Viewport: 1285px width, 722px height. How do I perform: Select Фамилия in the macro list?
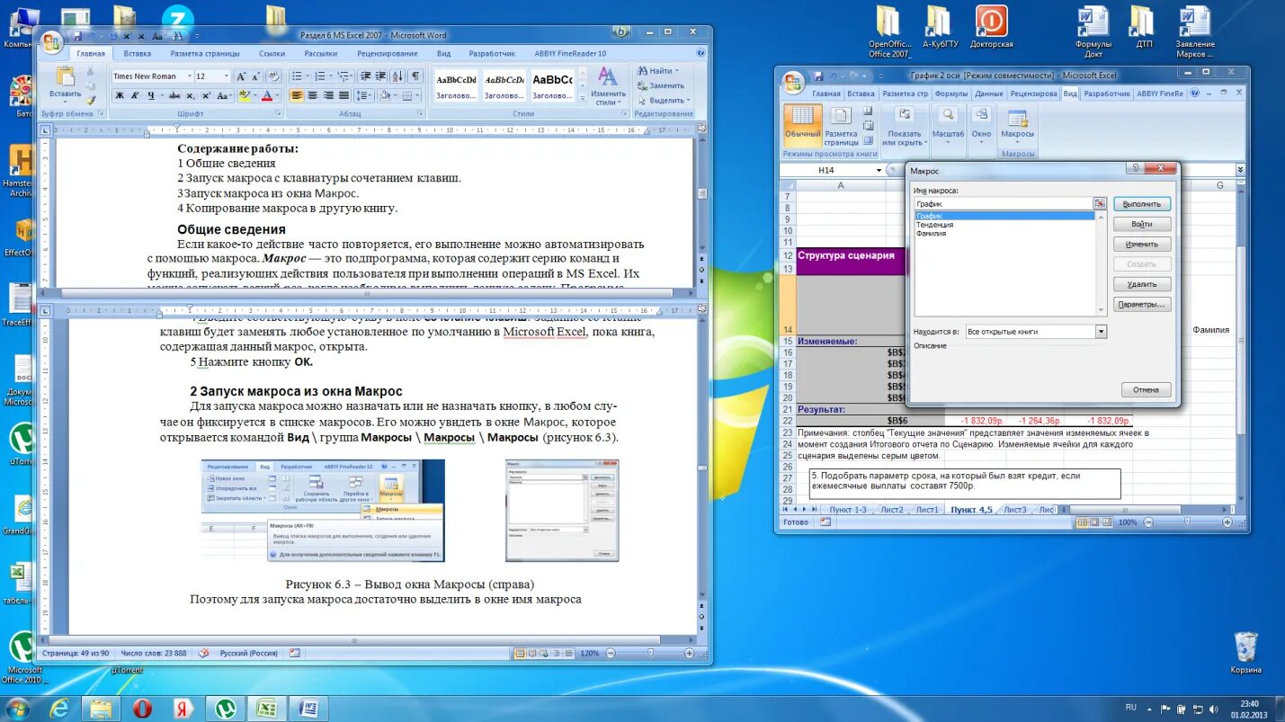(x=931, y=234)
